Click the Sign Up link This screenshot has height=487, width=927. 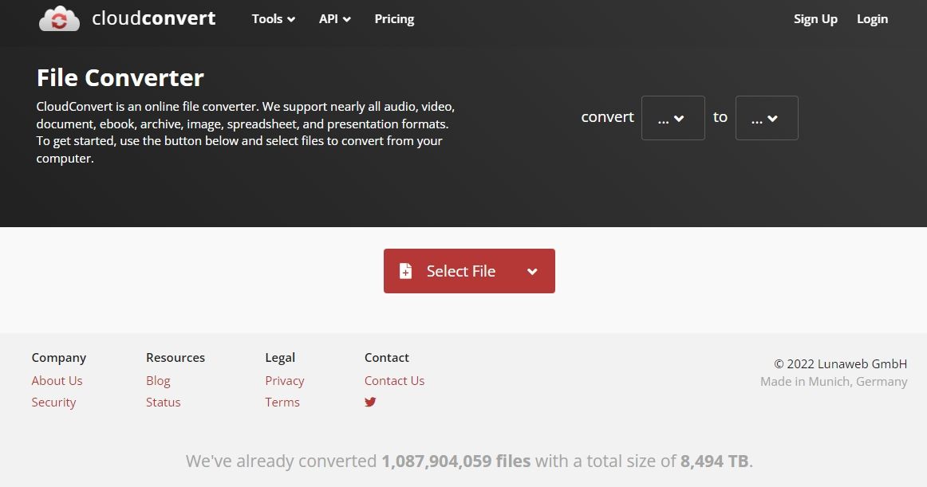(x=815, y=19)
